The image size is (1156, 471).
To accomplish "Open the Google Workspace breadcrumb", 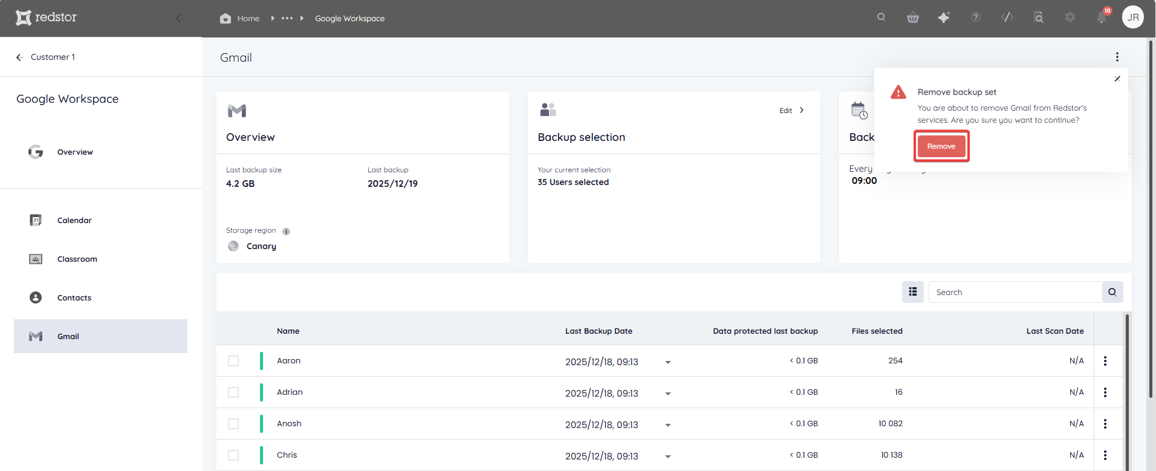I will pyautogui.click(x=349, y=19).
